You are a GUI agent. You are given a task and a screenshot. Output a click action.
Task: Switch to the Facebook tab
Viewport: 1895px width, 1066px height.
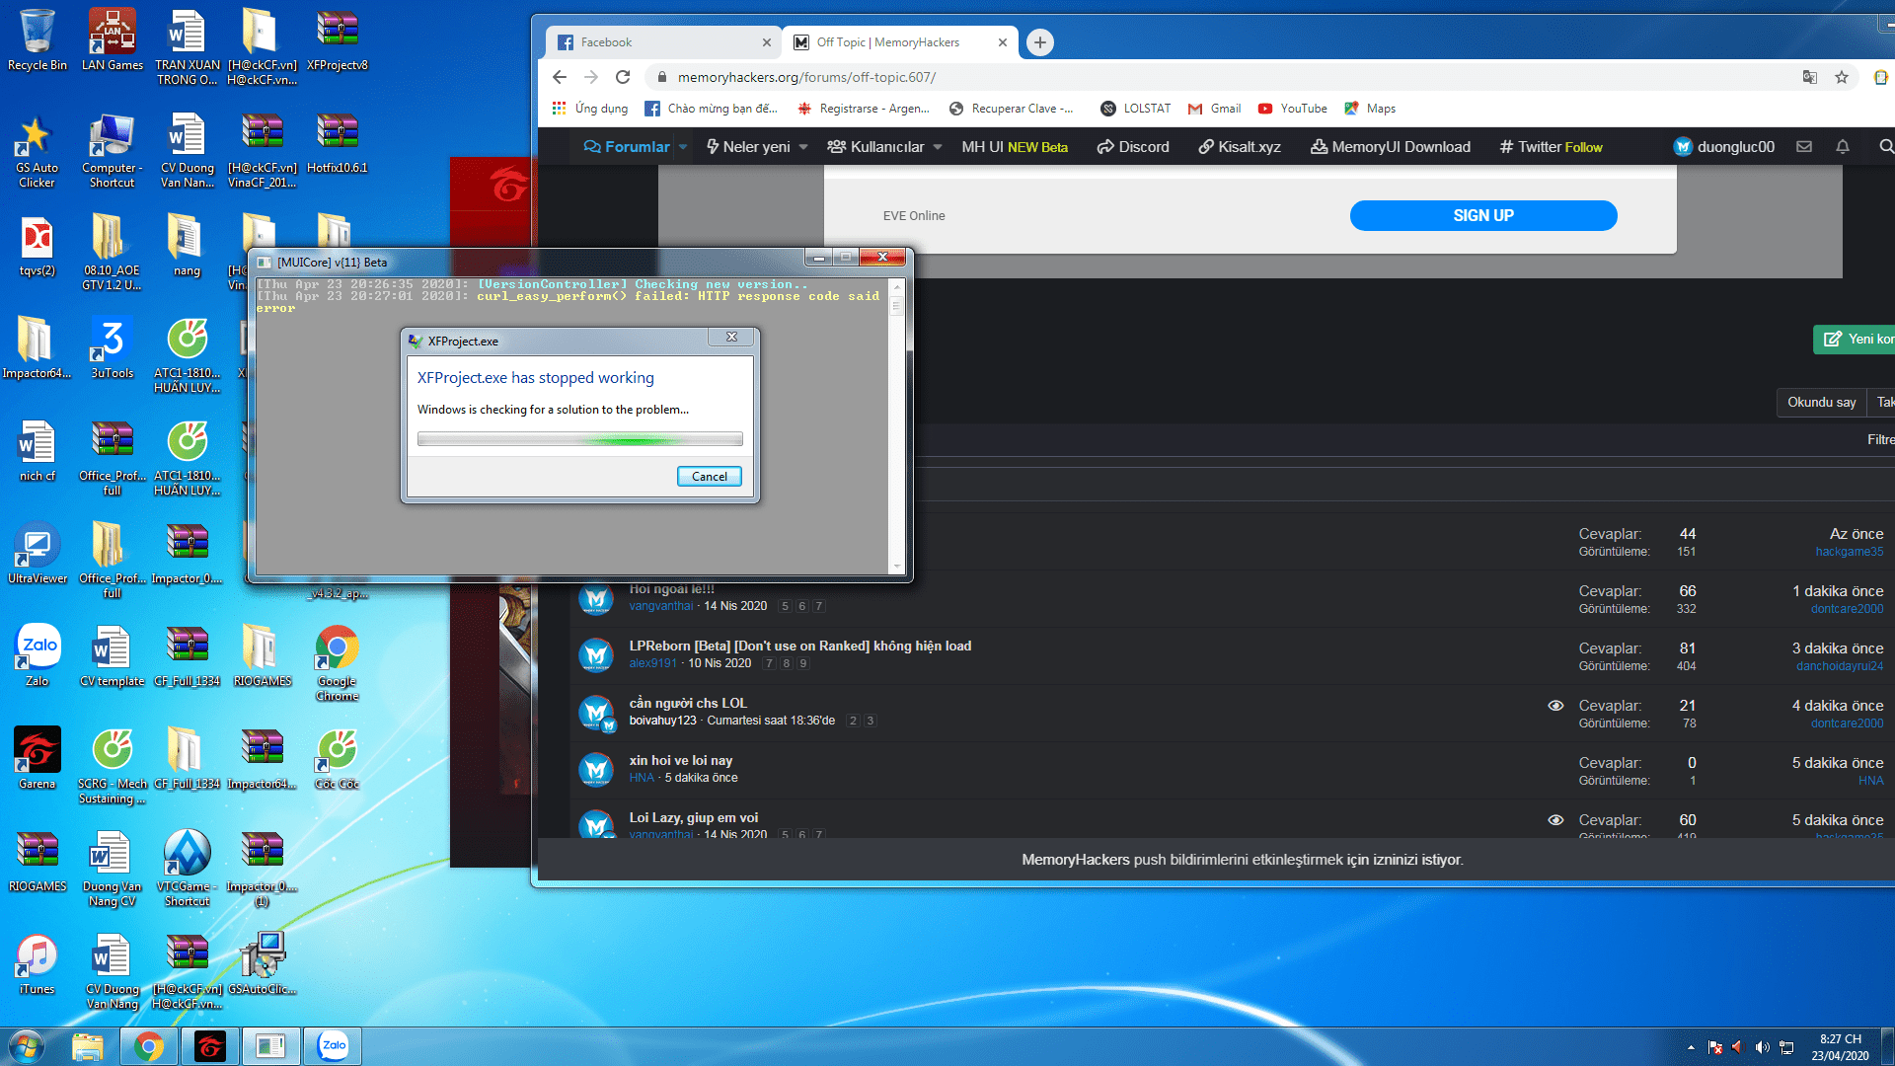[x=664, y=42]
